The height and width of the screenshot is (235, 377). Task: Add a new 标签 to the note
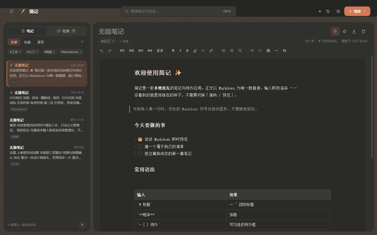[x=124, y=41]
